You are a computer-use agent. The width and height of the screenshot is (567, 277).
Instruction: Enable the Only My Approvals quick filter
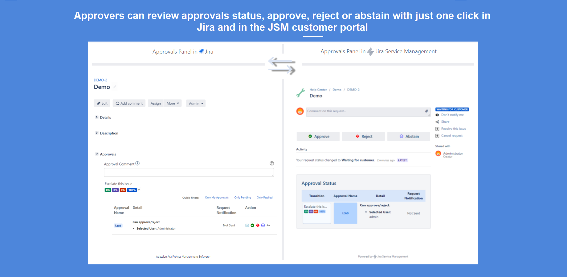click(x=217, y=197)
